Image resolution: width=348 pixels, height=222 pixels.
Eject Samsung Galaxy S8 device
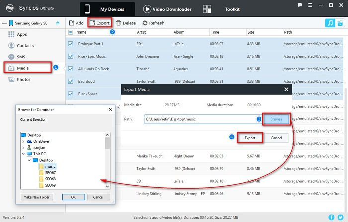(x=58, y=23)
